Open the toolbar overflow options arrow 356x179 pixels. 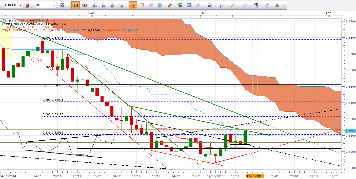284,5
